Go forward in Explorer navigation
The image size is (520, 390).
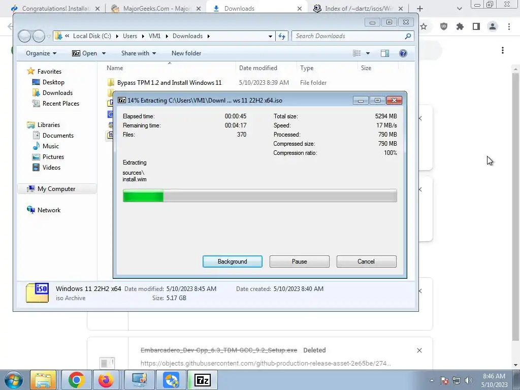coord(39,36)
